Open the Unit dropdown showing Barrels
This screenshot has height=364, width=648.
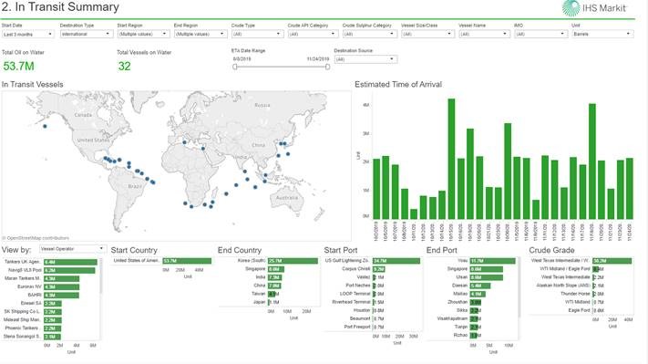[602, 34]
